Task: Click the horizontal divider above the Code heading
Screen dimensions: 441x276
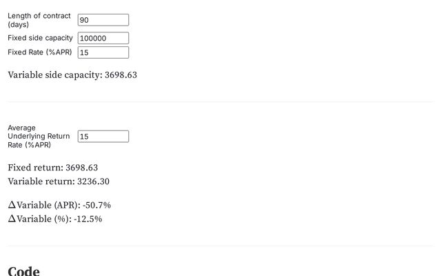Action: [x=220, y=246]
